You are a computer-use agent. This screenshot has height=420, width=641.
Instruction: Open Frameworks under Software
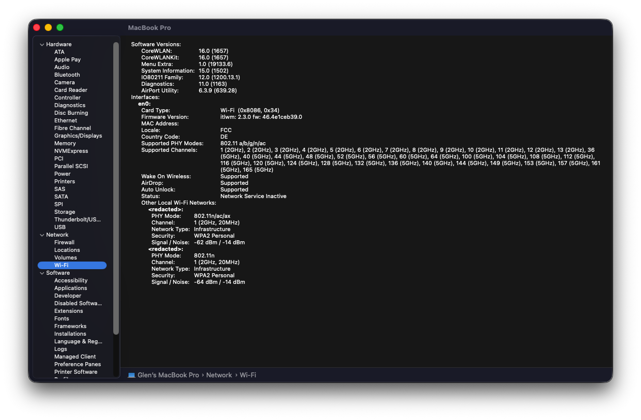pyautogui.click(x=70, y=326)
